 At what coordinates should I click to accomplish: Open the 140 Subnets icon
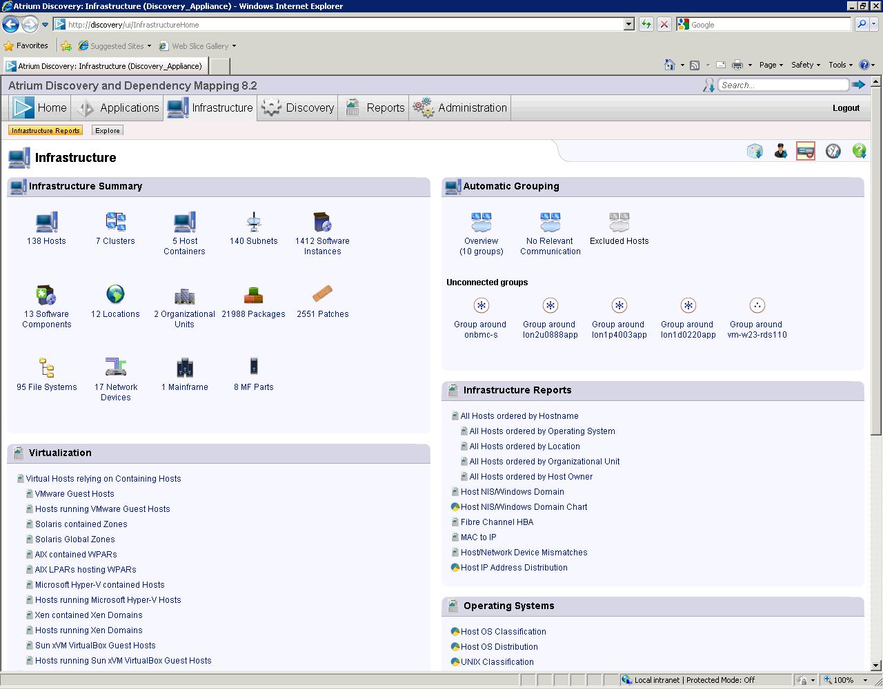click(x=254, y=222)
